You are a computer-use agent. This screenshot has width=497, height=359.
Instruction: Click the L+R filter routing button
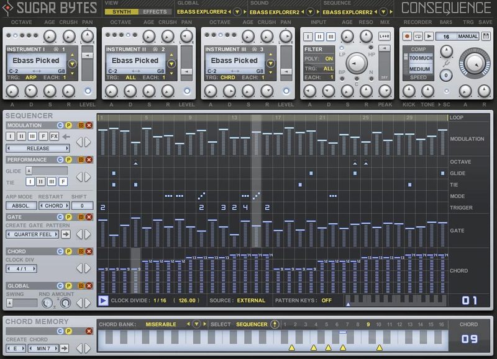[383, 37]
